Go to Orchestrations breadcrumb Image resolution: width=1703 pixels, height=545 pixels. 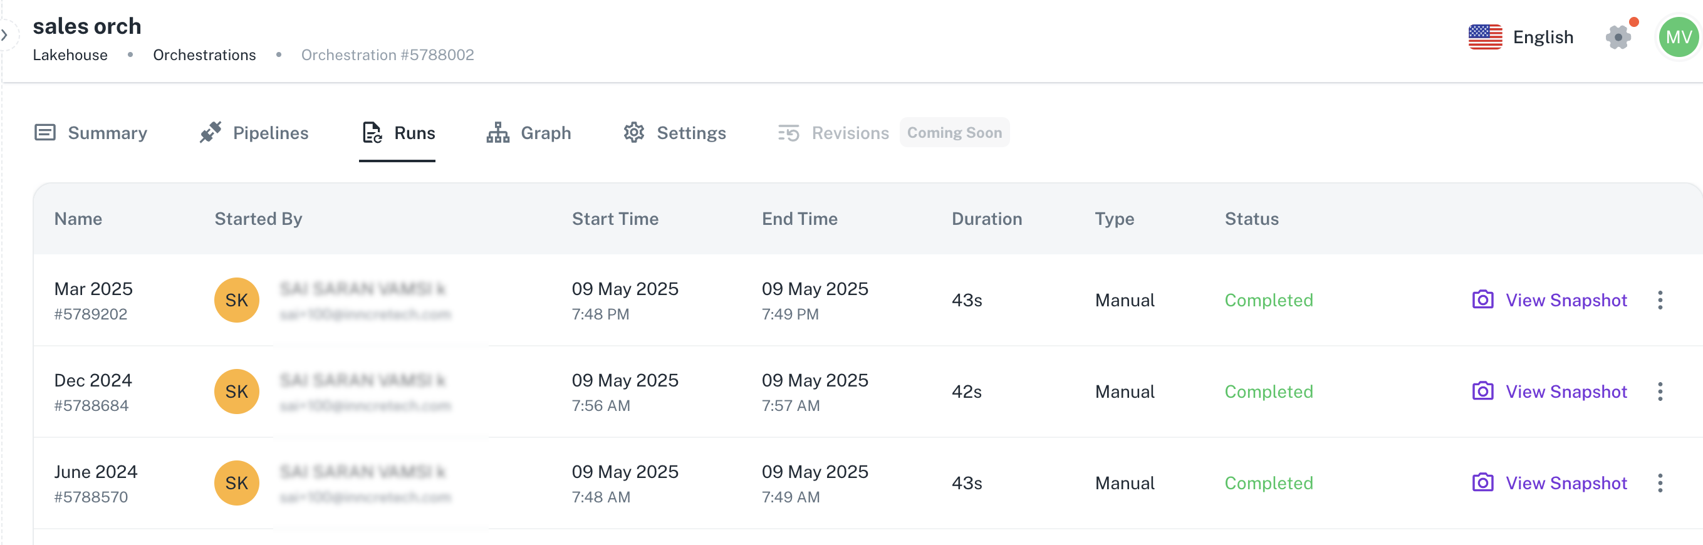204,55
